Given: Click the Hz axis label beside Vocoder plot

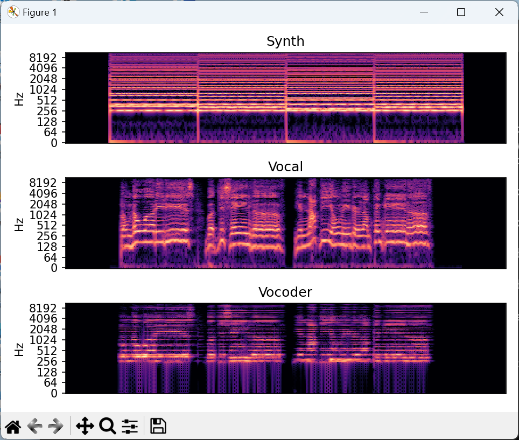Looking at the screenshot, I should pyautogui.click(x=19, y=349).
